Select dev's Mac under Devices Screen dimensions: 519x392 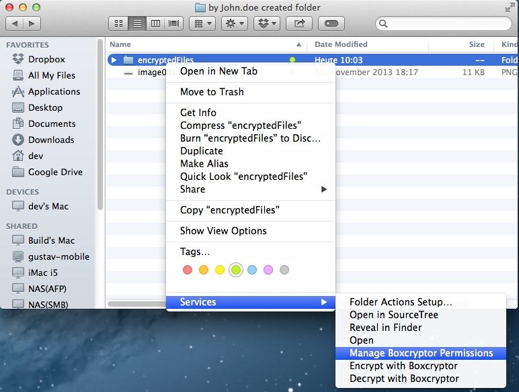click(40, 206)
